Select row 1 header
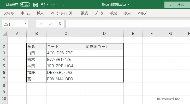190x104 pixels. pos(4,40)
